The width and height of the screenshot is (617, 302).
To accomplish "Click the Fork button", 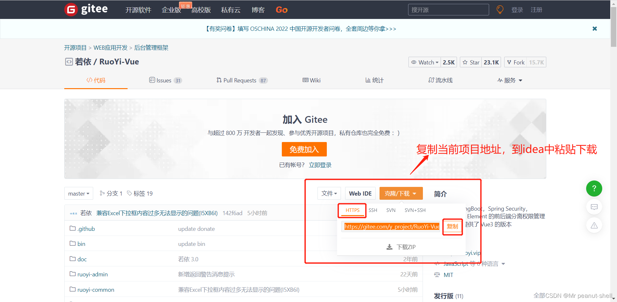I will (516, 62).
